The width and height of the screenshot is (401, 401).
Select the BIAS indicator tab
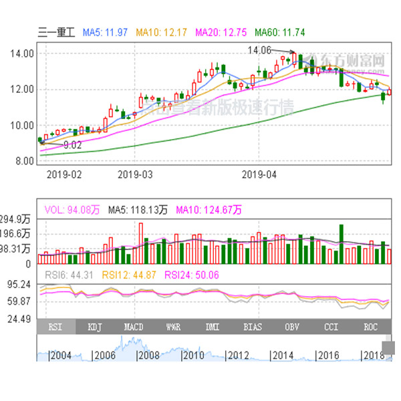coord(252,327)
